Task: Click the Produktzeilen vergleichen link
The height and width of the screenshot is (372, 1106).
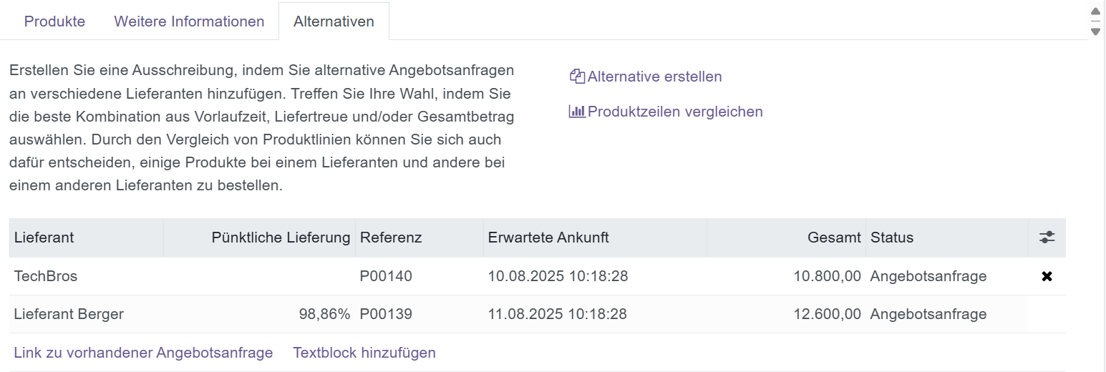Action: 675,112
